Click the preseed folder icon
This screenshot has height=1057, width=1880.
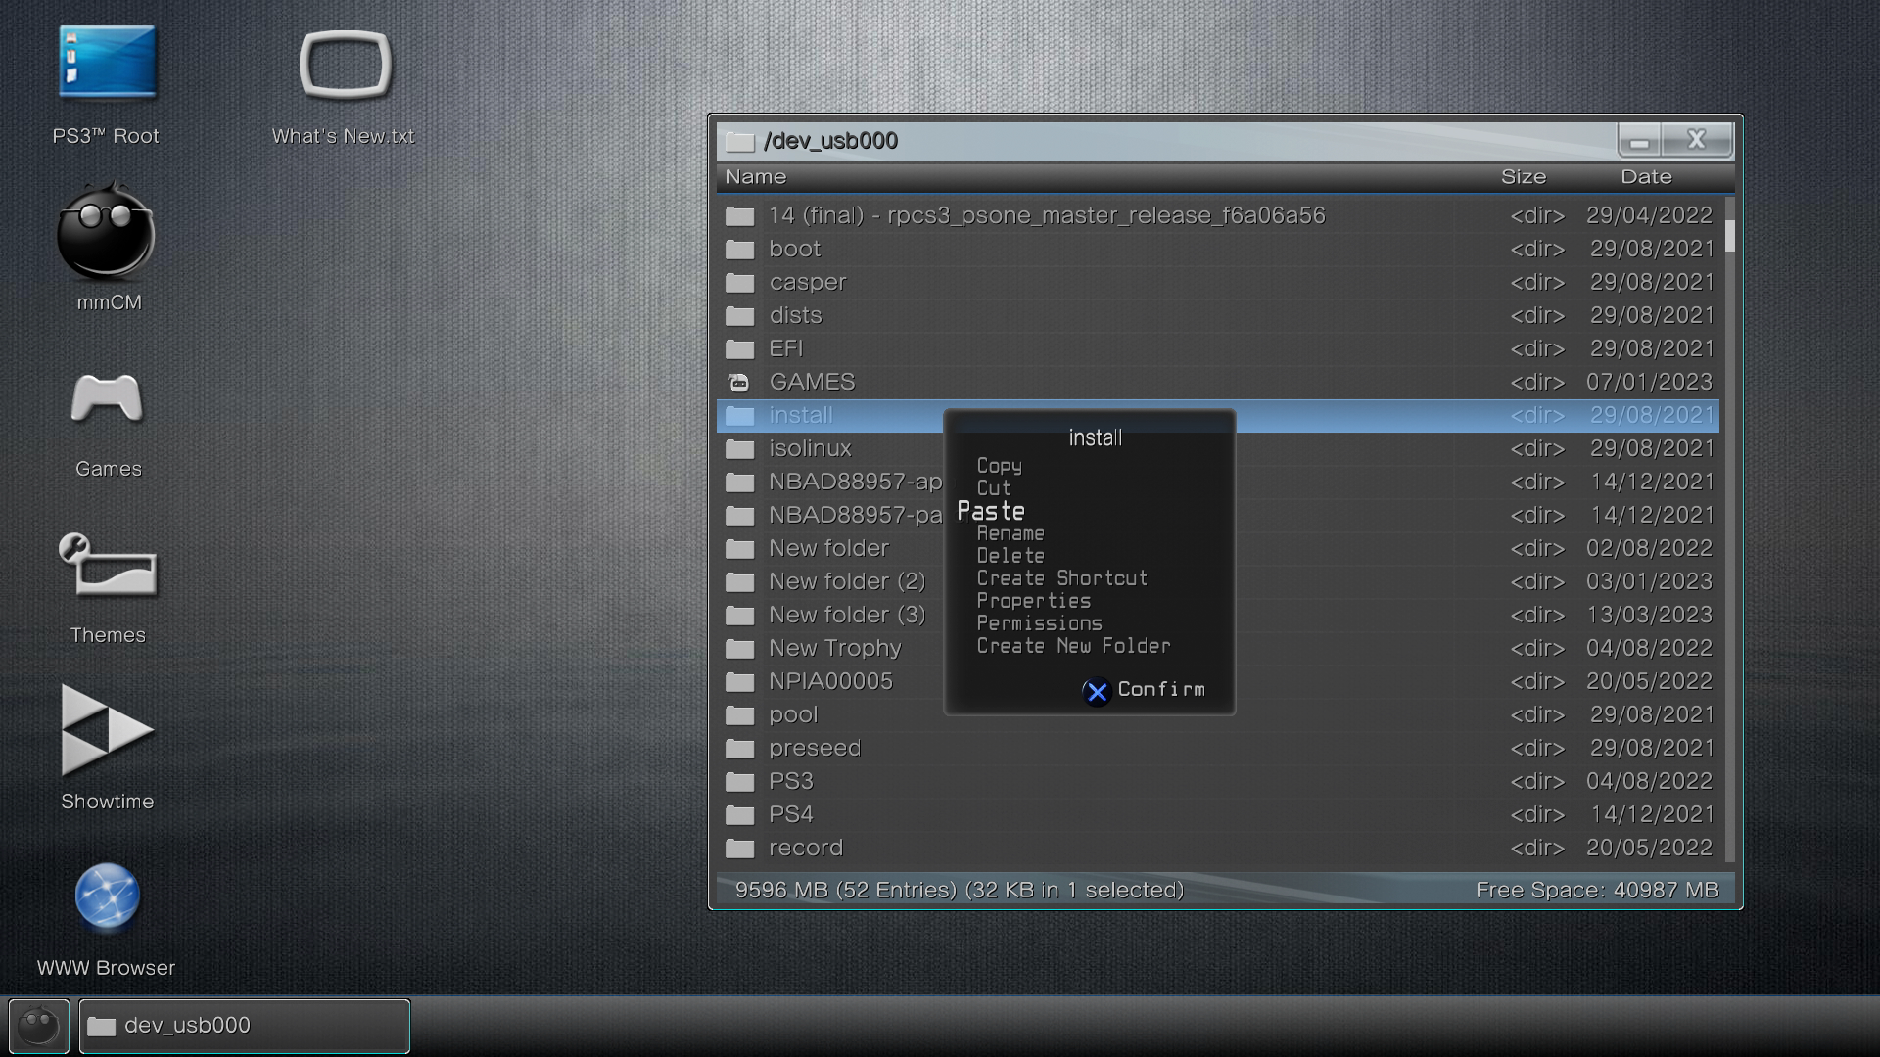click(x=740, y=748)
